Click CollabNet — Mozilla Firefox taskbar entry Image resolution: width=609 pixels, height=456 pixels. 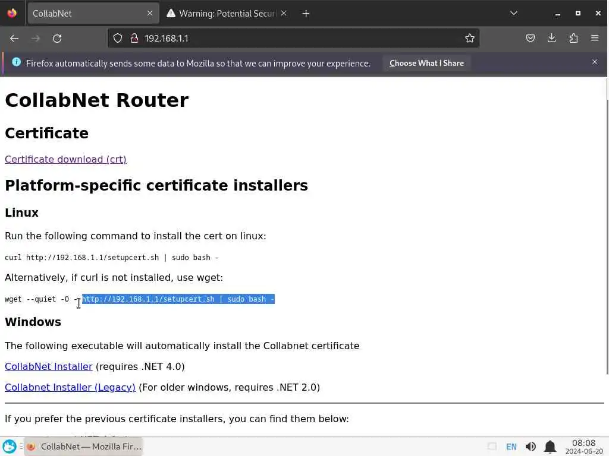tap(83, 446)
